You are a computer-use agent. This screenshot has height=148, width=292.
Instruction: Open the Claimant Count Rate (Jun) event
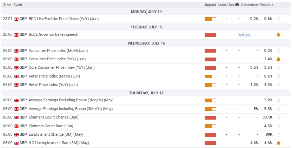[51, 126]
